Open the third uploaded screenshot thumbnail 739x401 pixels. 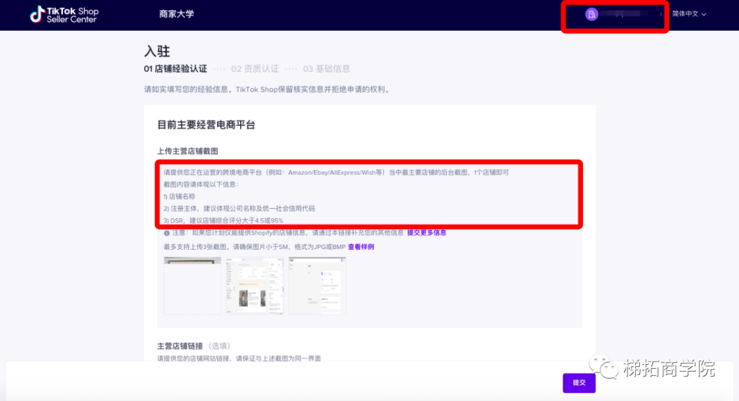[x=317, y=285]
